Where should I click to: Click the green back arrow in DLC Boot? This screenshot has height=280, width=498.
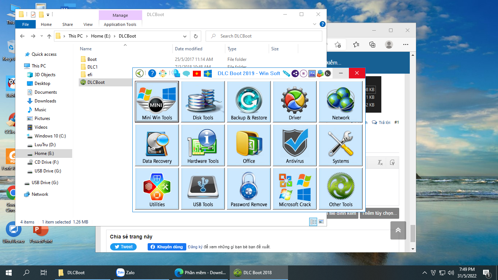tap(139, 73)
